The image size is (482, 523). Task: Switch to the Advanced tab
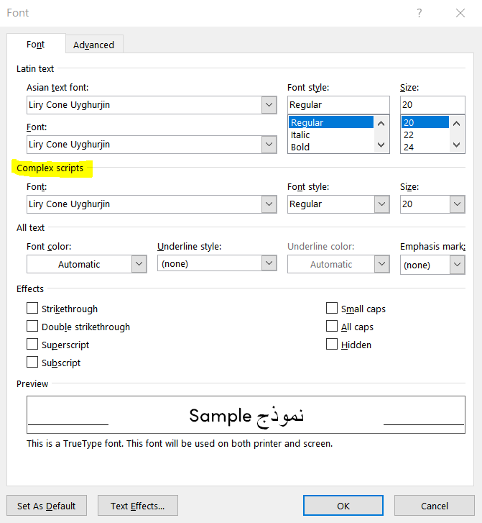point(93,45)
